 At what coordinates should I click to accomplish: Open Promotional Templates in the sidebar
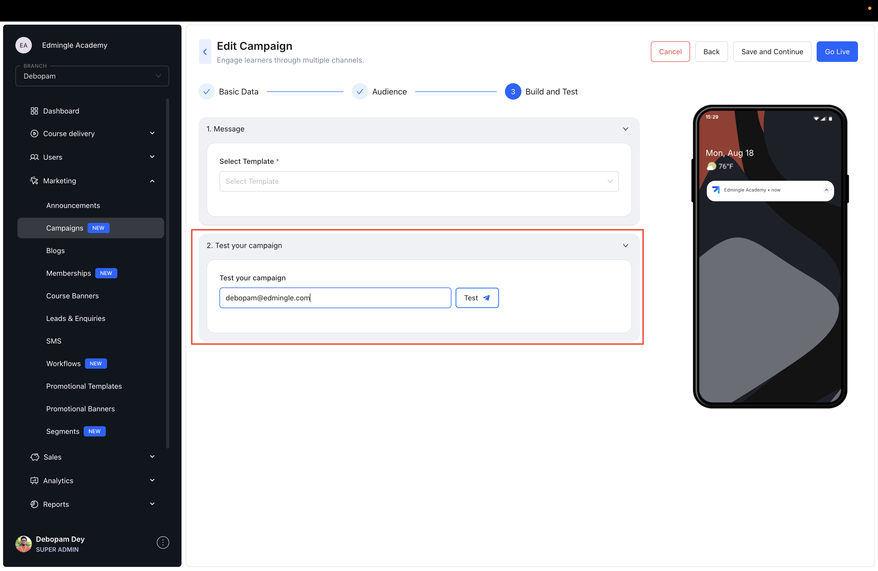click(84, 386)
